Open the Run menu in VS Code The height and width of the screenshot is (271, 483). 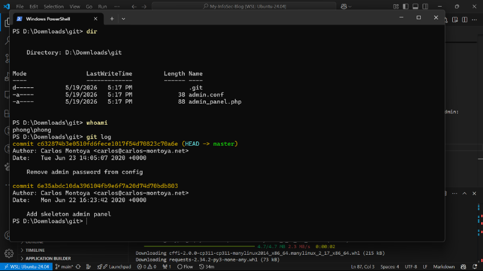click(x=102, y=7)
